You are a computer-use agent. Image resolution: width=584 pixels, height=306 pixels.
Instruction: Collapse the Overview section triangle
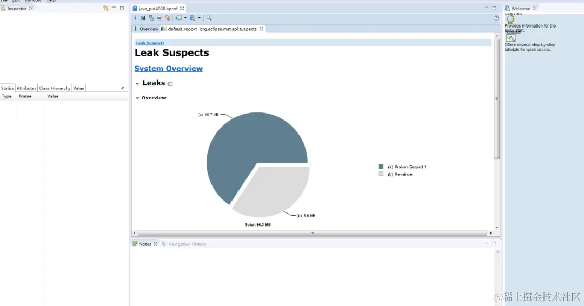[137, 98]
